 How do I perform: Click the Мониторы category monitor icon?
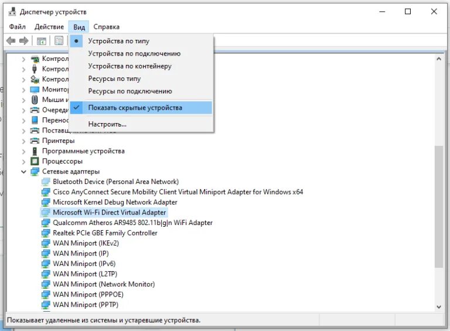tap(35, 90)
